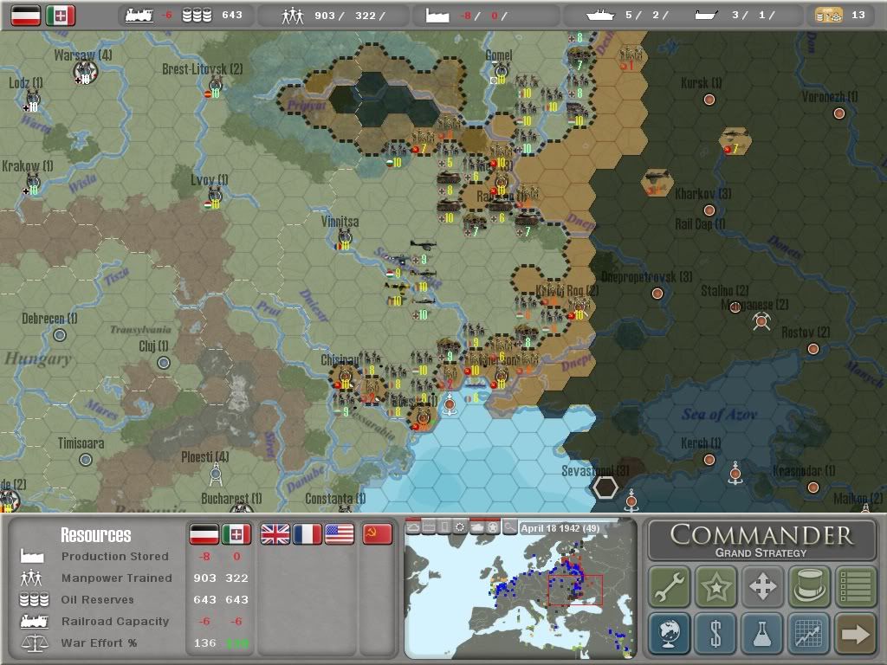Click the Cluj (1) city marker
887x665 pixels.
[164, 363]
